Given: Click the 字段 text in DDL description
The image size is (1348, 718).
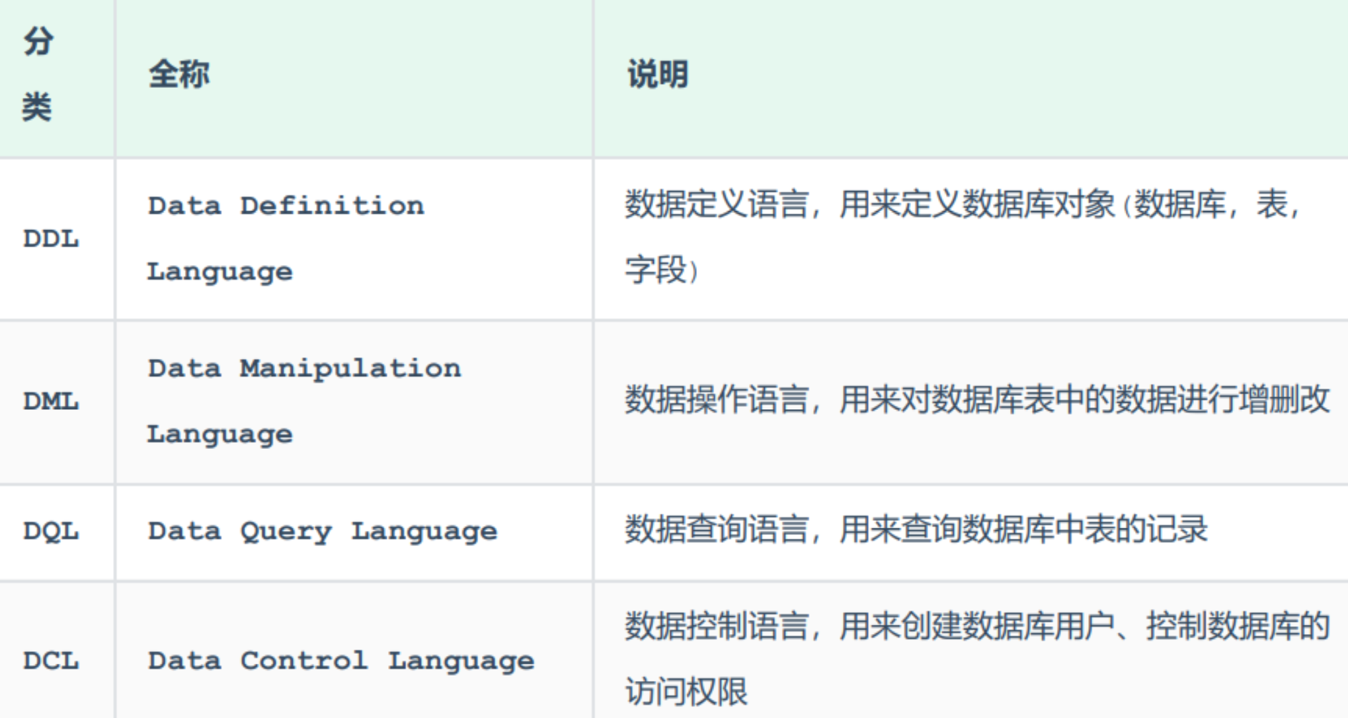Looking at the screenshot, I should pos(656,270).
